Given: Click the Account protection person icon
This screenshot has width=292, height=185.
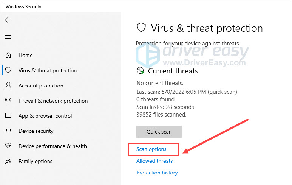Looking at the screenshot, I should [8, 86].
